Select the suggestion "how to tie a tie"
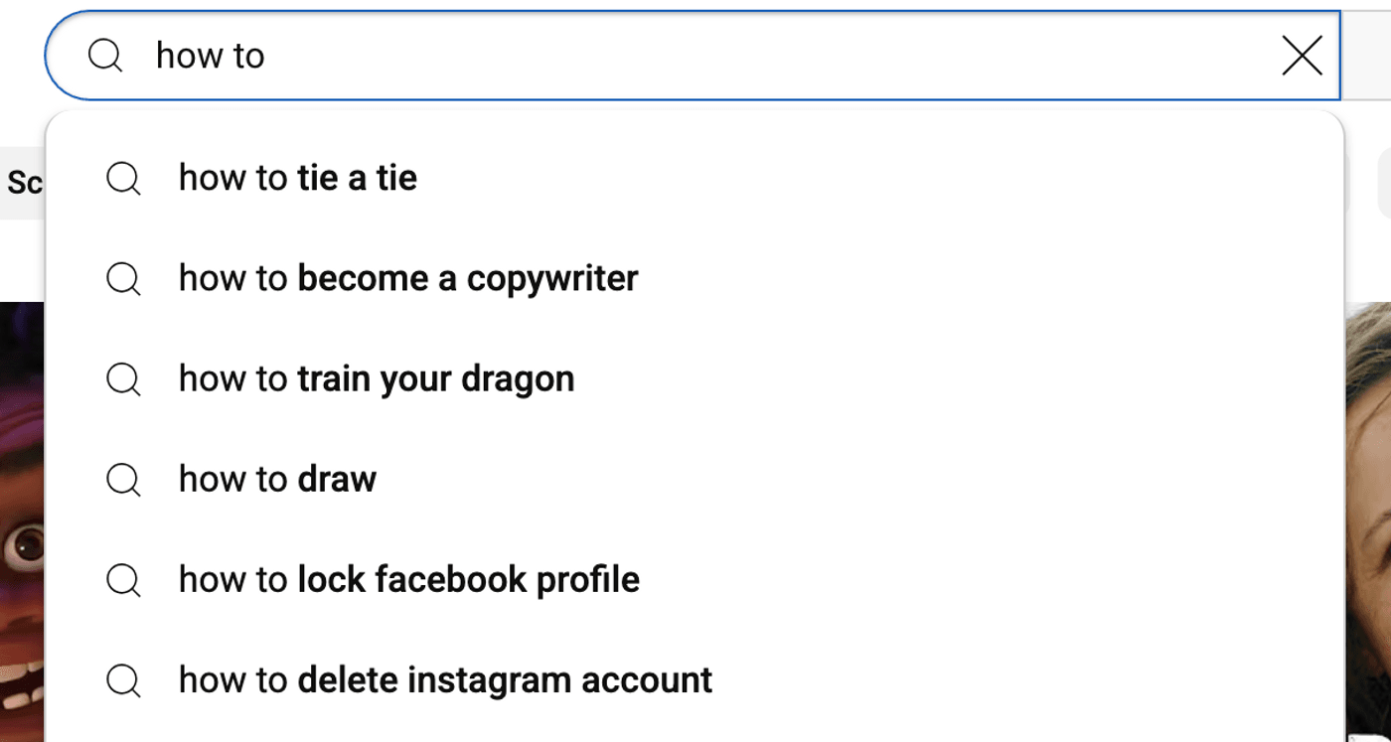The height and width of the screenshot is (742, 1391). (x=298, y=179)
